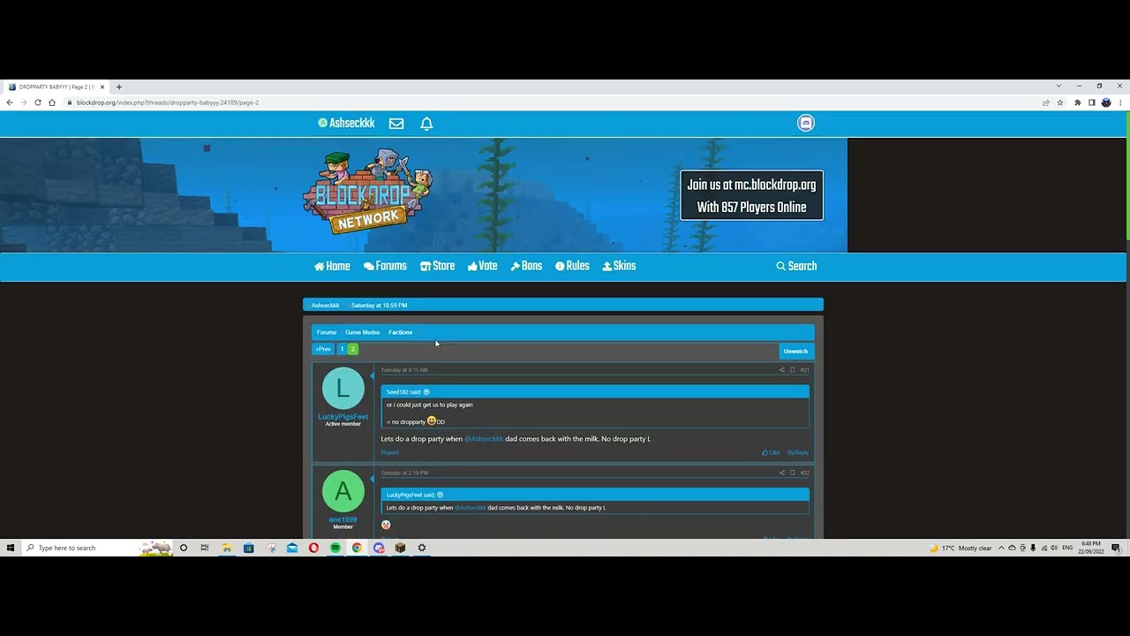The image size is (1130, 636).
Task: Open Spotify from the Windows taskbar
Action: pos(335,548)
